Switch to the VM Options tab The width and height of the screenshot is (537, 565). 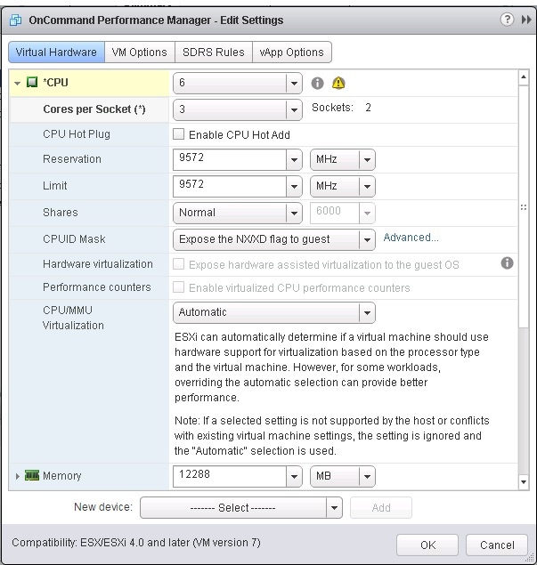click(x=140, y=52)
